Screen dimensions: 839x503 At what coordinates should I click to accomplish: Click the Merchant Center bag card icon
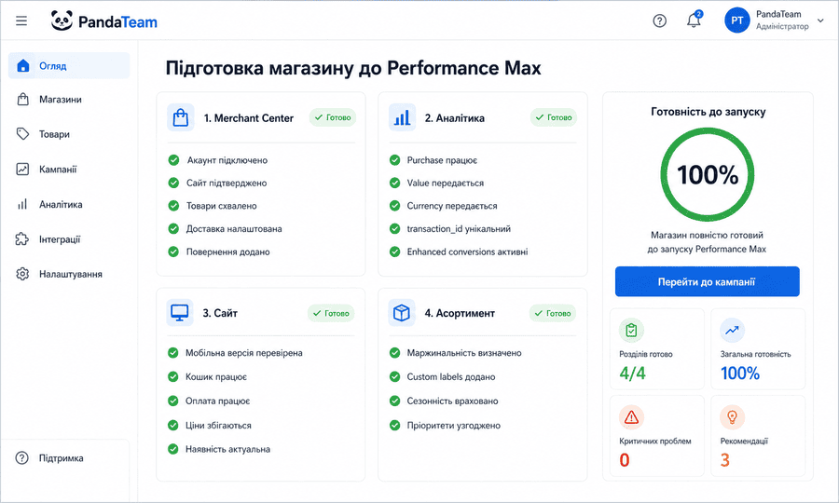tap(181, 117)
